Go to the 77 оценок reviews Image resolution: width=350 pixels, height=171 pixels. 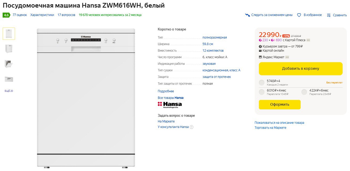tap(20, 15)
